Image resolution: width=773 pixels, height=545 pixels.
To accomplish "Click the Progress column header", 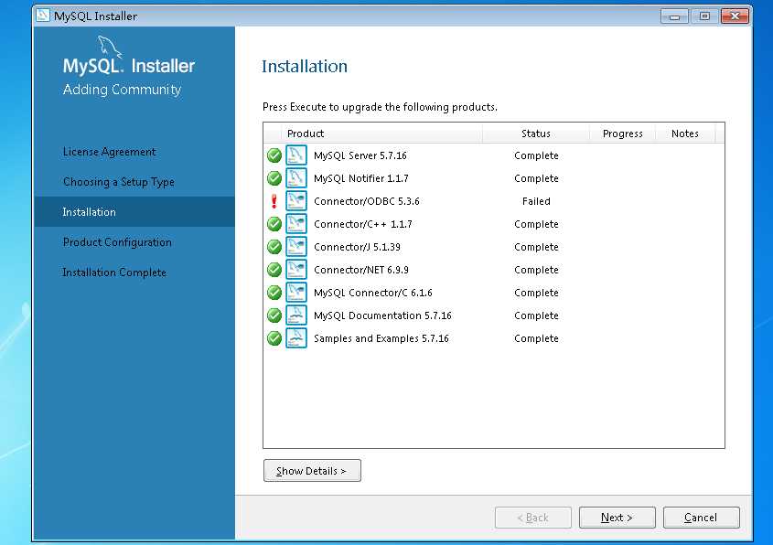I will 623,134.
